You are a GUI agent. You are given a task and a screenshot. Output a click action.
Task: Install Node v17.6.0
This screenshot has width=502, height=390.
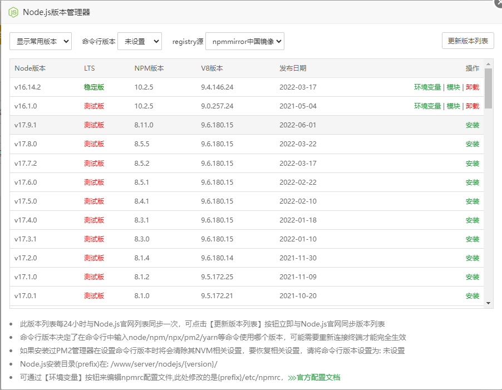tap(473, 182)
